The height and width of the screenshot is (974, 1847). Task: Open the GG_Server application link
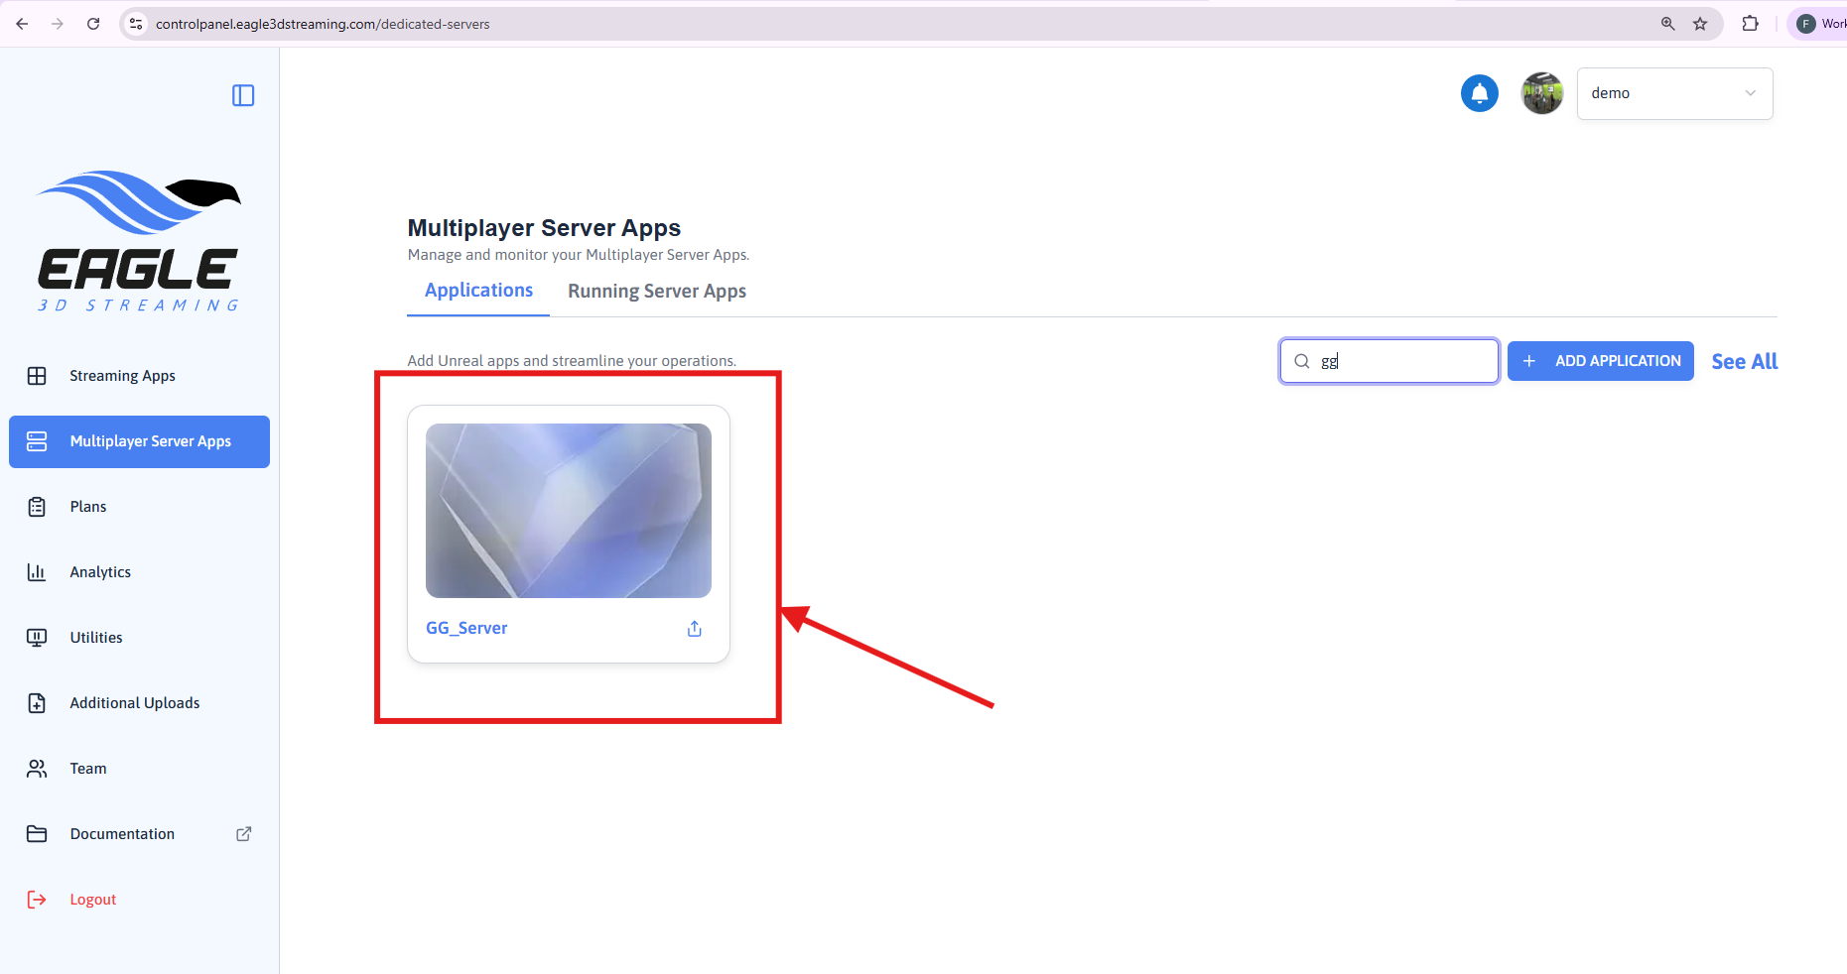[x=466, y=629]
